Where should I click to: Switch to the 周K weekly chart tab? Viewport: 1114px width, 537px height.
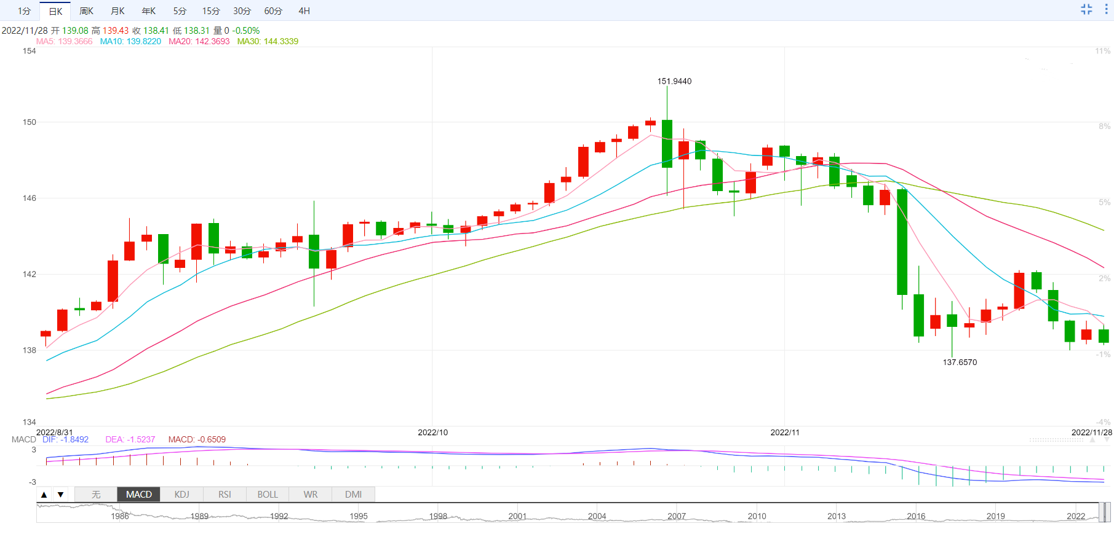pyautogui.click(x=87, y=11)
